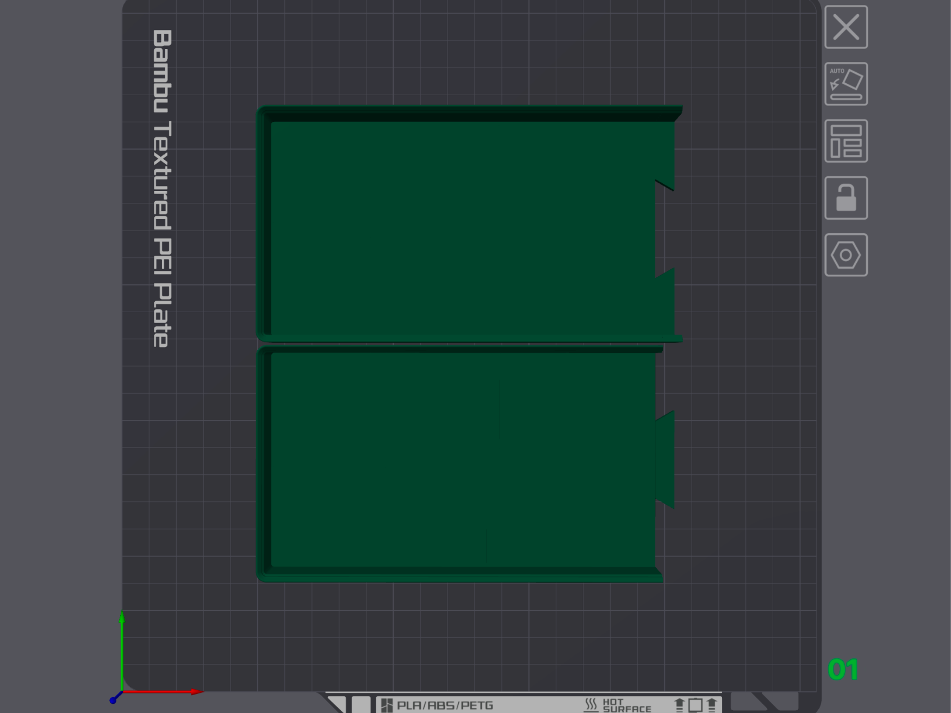The width and height of the screenshot is (951, 713).
Task: Click the light rectangle left of the PLA/ABS/PETG label
Action: [361, 705]
